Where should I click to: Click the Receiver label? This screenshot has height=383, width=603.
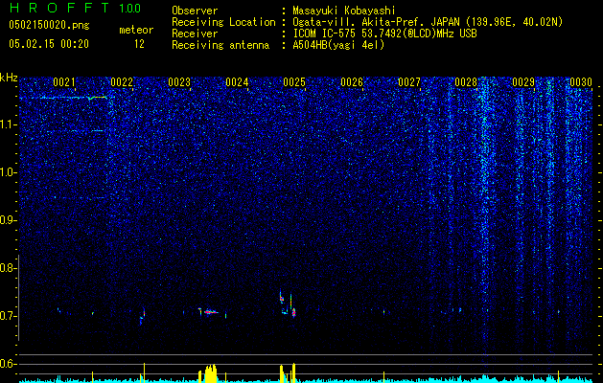(x=195, y=34)
